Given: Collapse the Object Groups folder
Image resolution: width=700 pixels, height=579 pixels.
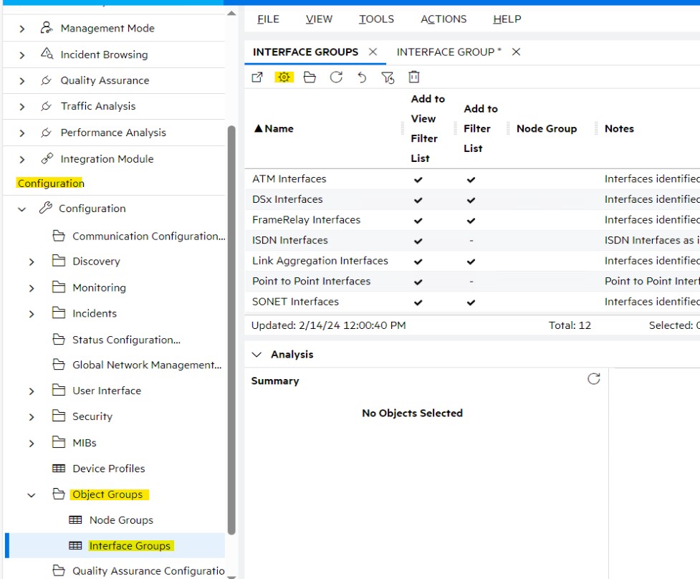Looking at the screenshot, I should click(x=30, y=494).
